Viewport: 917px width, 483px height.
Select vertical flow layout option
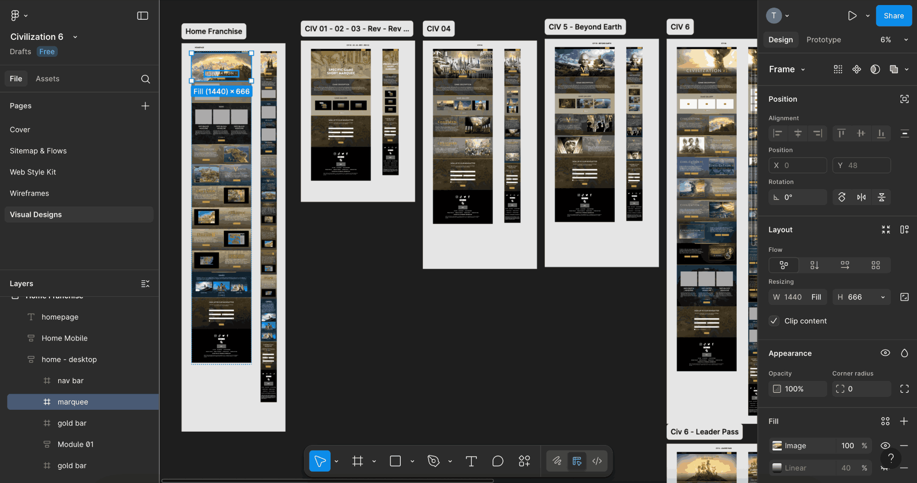814,265
